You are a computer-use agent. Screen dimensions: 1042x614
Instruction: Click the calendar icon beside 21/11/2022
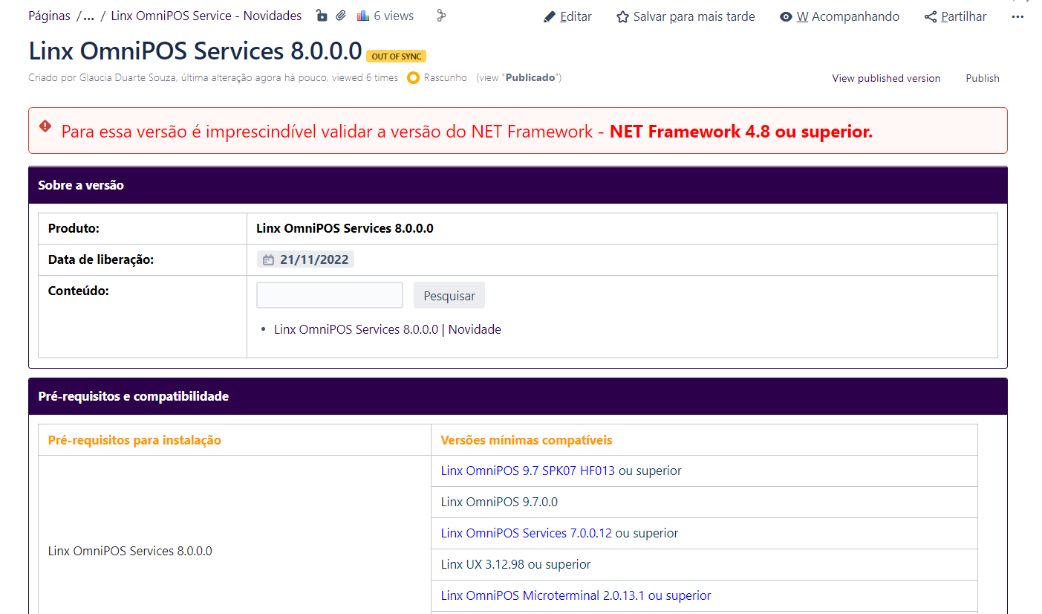tap(268, 259)
